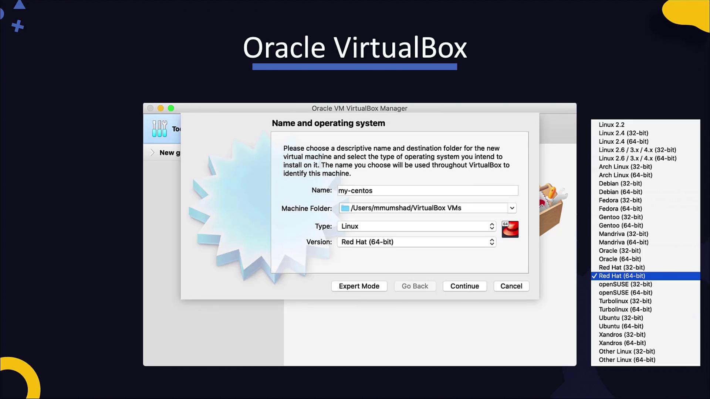Select Fedora (64-bit) option
Image resolution: width=710 pixels, height=399 pixels.
620,209
